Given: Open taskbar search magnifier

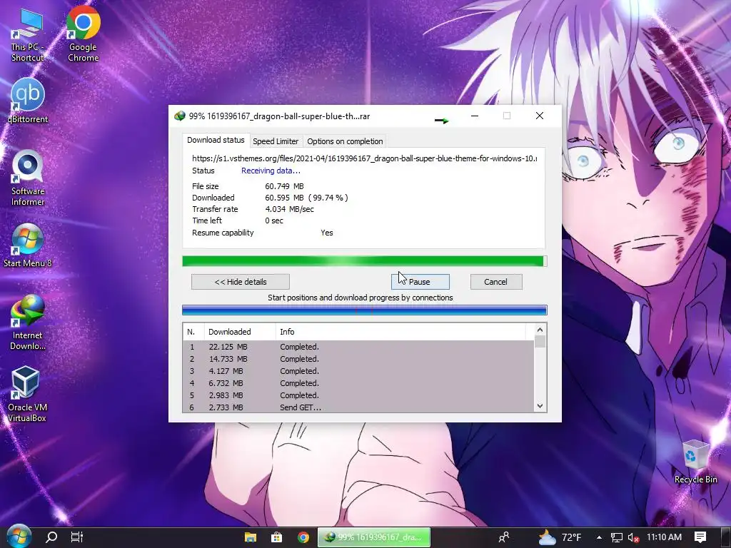Looking at the screenshot, I should [x=51, y=537].
